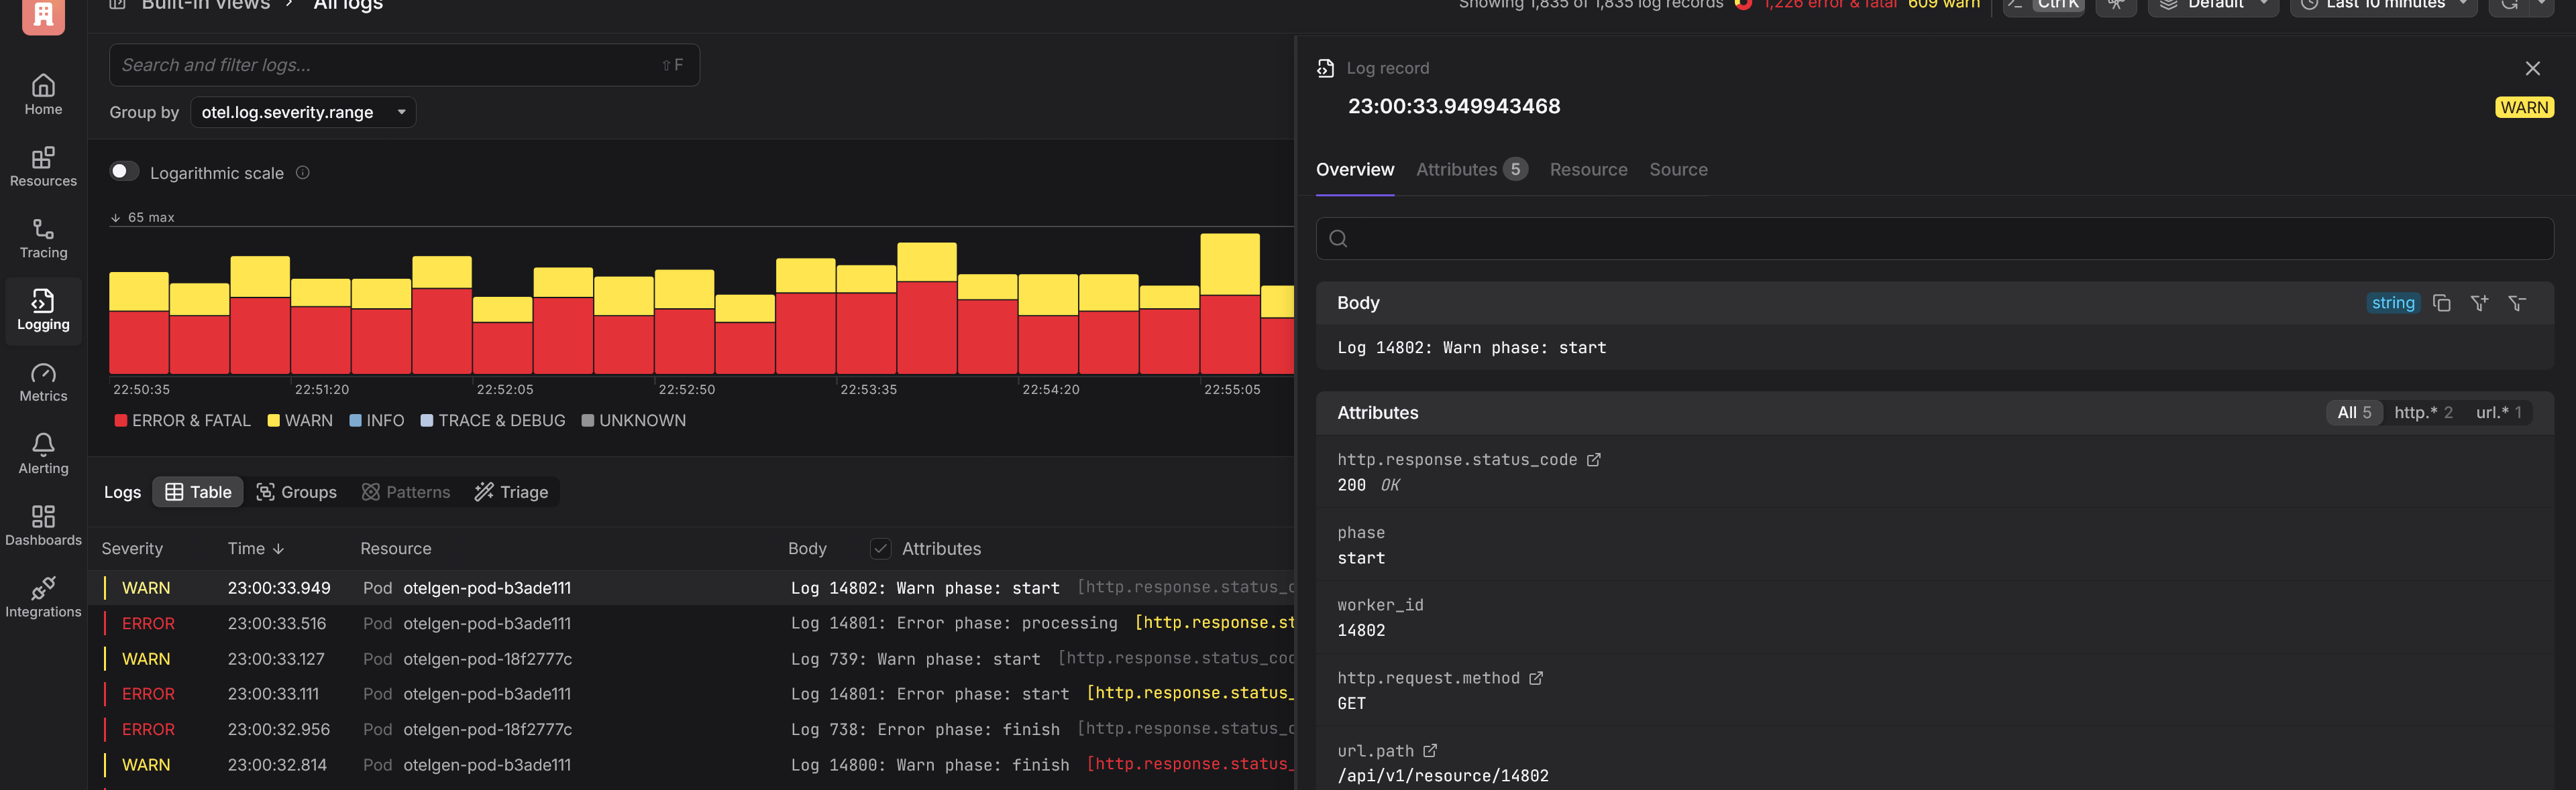The image size is (2576, 790).
Task: Click the refresh icon in top bar
Action: pyautogui.click(x=2510, y=5)
